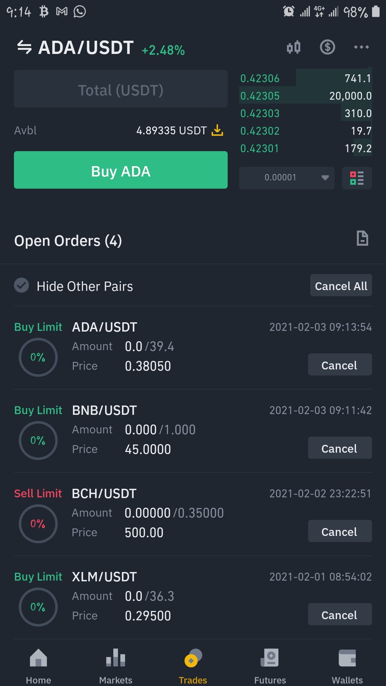The image size is (386, 686).
Task: Cancel All open orders
Action: tap(341, 285)
